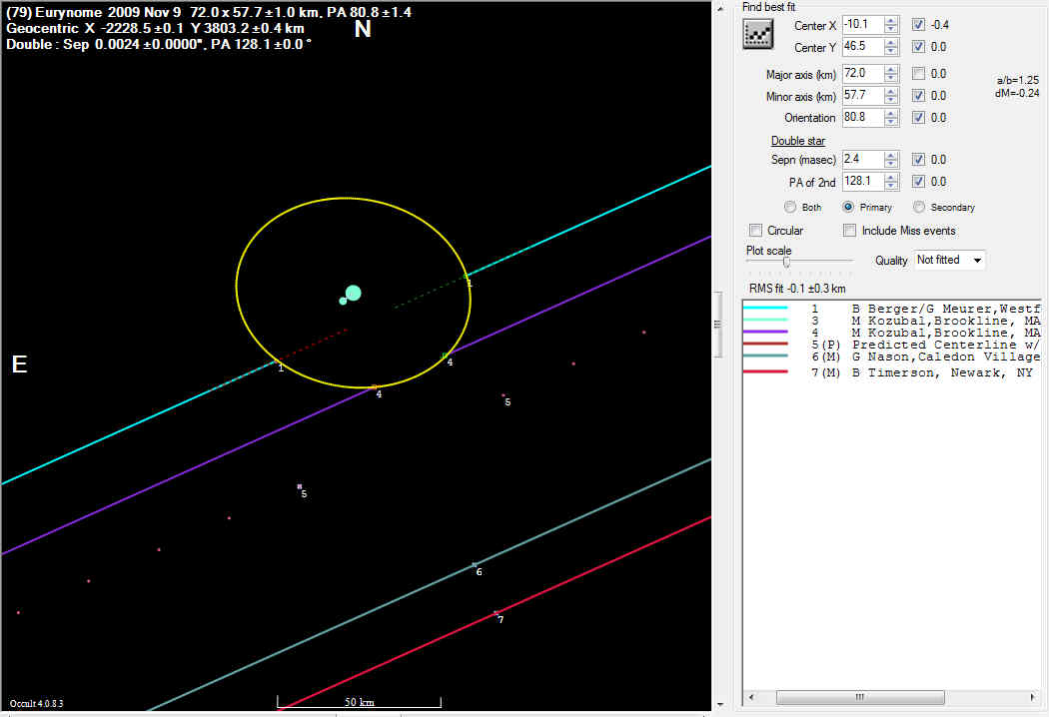Click the Find best fit chart icon button
The height and width of the screenshot is (717, 1049).
coord(758,34)
